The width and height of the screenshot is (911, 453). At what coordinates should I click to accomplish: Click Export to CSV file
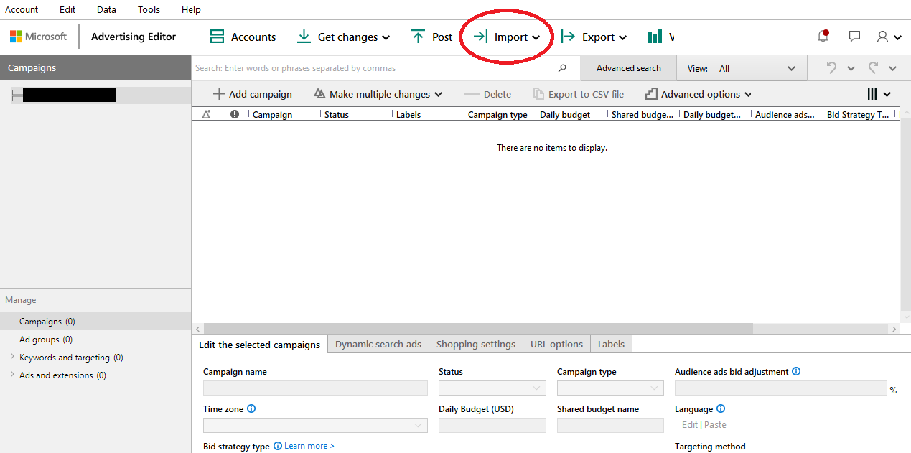click(579, 94)
